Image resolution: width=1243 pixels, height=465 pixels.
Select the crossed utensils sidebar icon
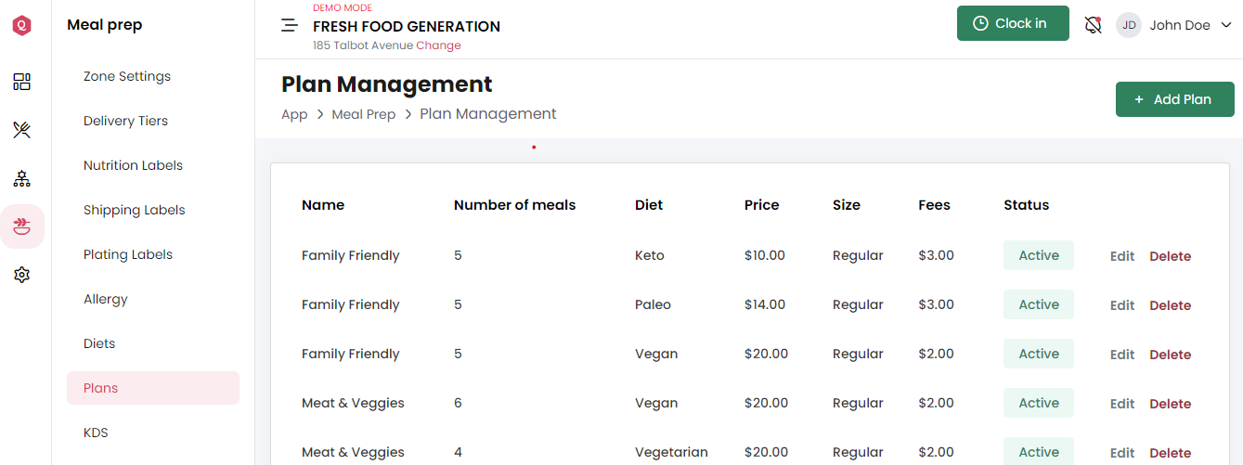(21, 130)
